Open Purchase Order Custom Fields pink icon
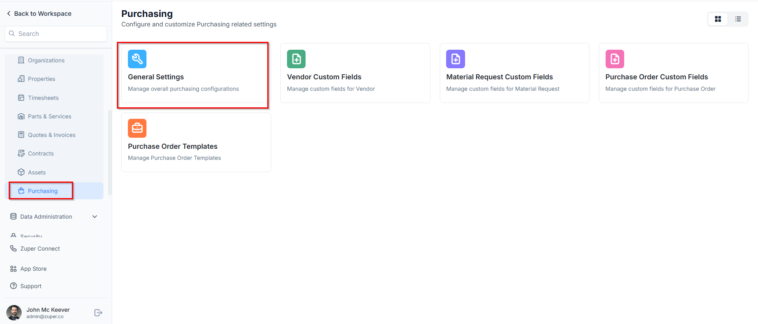The width and height of the screenshot is (758, 324). pyautogui.click(x=615, y=59)
